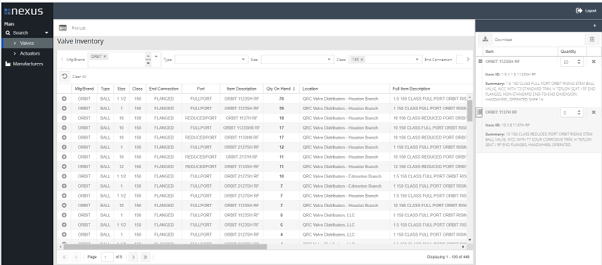602x265 pixels.
Task: Add ORBIT 2137H RF row to pick list
Action: coord(64,157)
